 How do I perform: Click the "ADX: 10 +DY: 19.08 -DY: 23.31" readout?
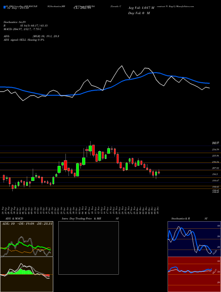27,223
